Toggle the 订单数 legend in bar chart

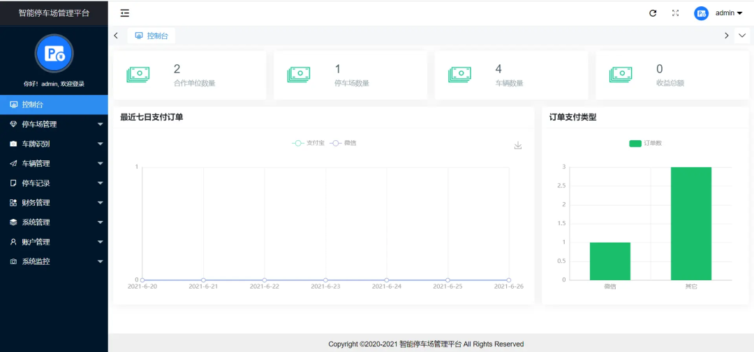tap(645, 144)
